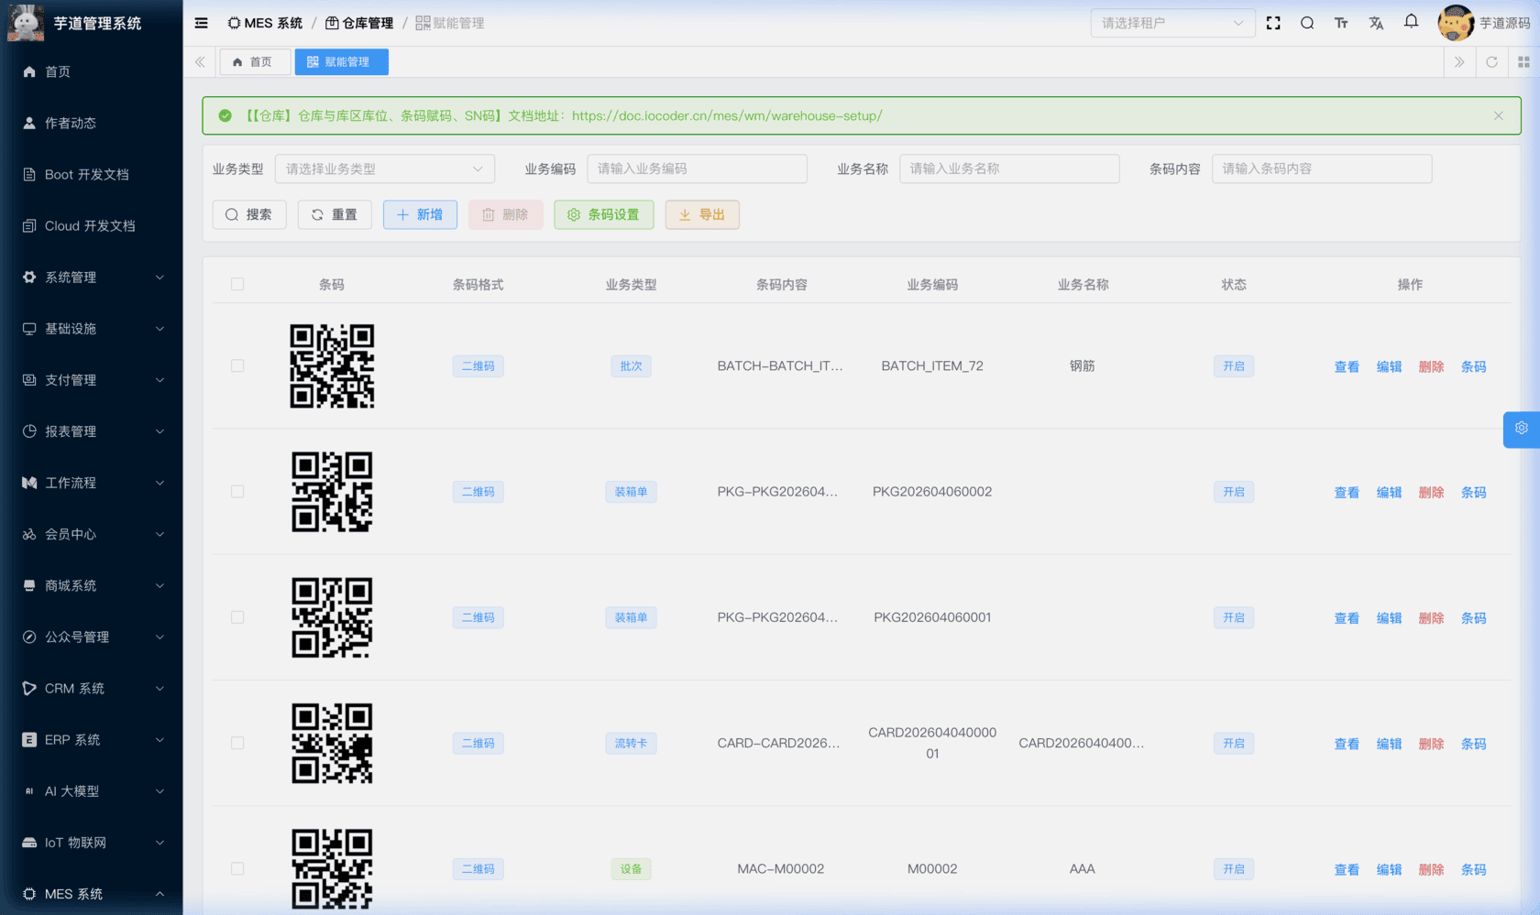Open the 业务类型 dropdown
The width and height of the screenshot is (1540, 915).
384,169
